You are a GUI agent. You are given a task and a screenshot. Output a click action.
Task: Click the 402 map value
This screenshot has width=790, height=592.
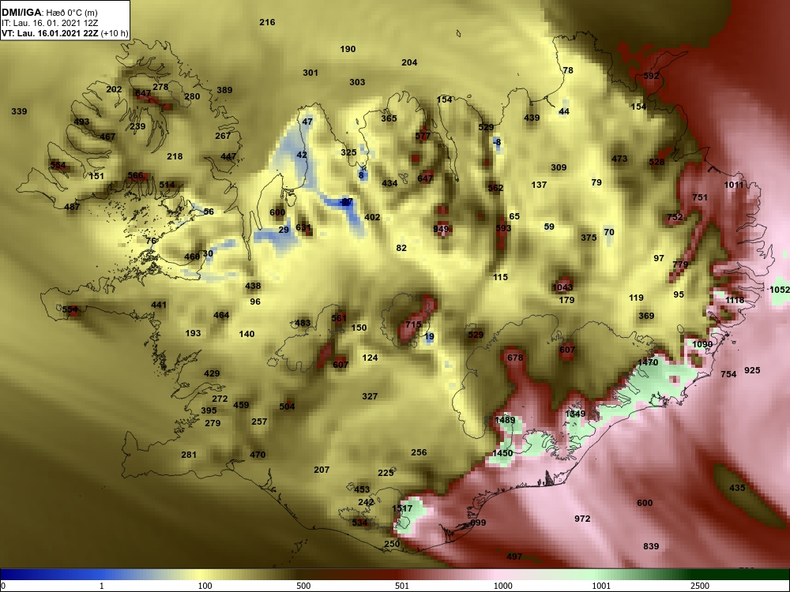372,218
